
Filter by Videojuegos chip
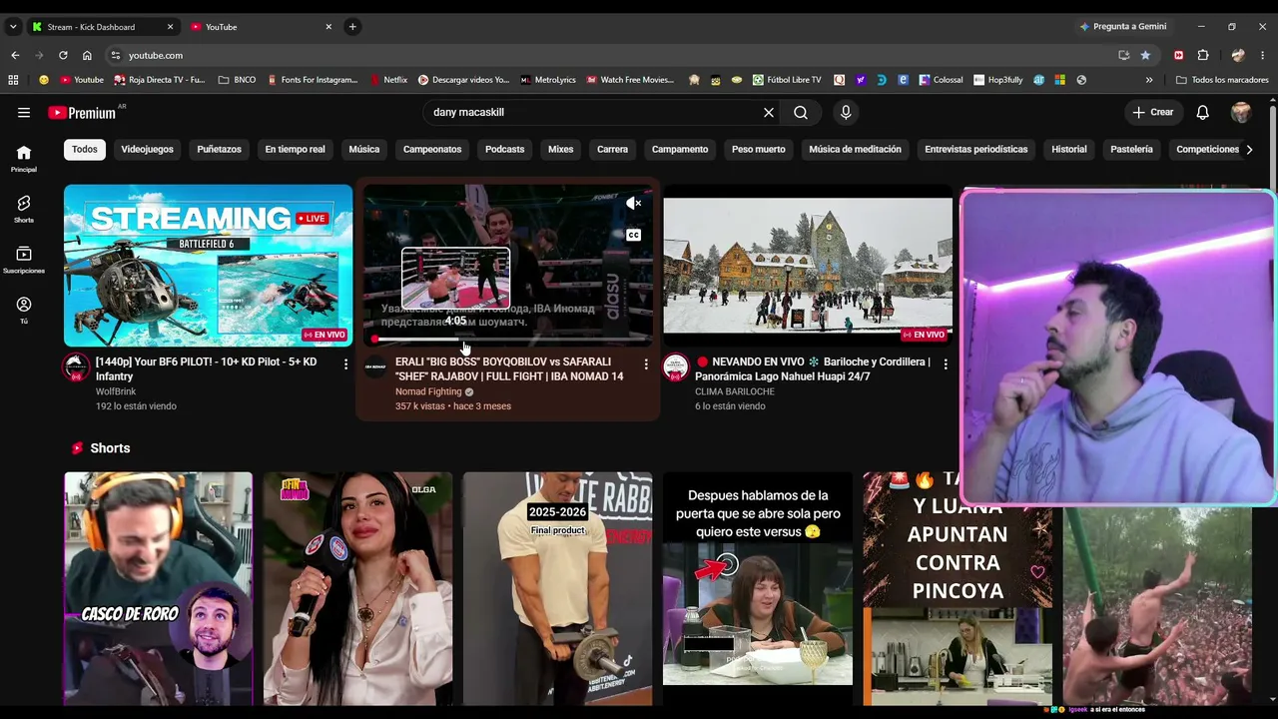147,150
